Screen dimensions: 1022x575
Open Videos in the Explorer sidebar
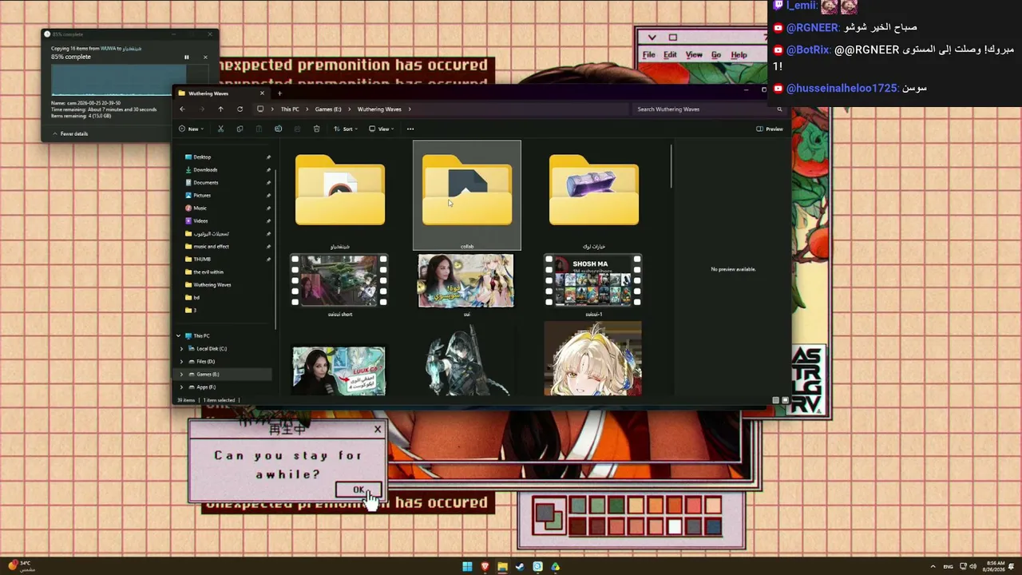pos(200,221)
